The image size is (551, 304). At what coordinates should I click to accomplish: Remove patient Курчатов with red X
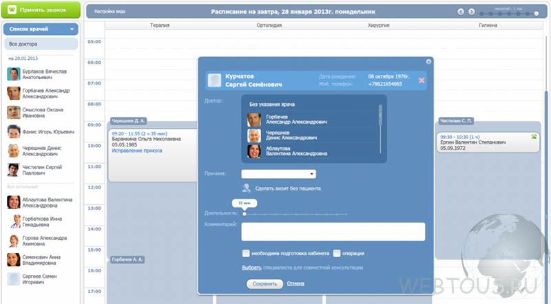[422, 80]
